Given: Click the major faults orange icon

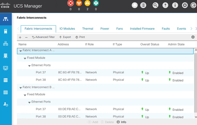Looking at the screenshot, I should [x=79, y=3].
